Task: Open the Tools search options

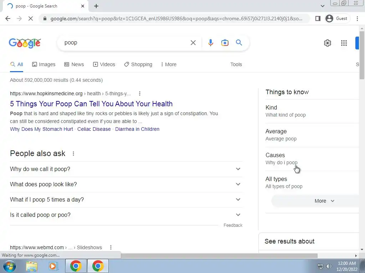Action: pos(236,65)
